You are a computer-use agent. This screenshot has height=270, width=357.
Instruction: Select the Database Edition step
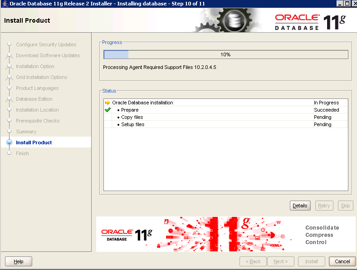34,99
